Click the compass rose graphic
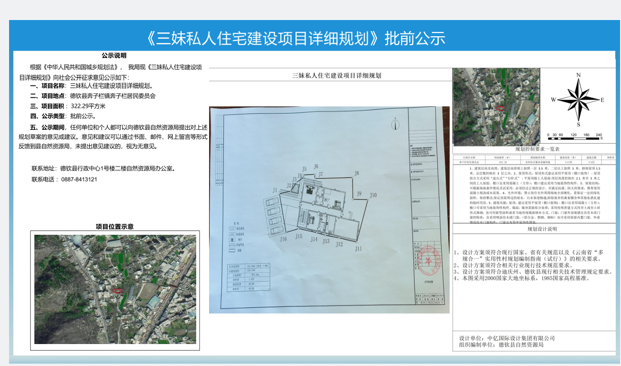This screenshot has height=366, width=621. pos(578,100)
